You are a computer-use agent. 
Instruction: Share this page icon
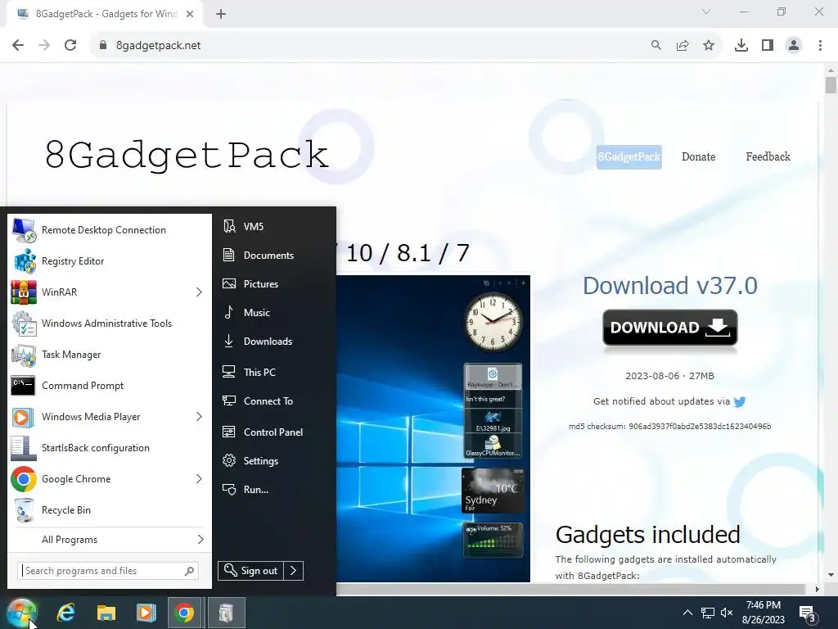(683, 46)
